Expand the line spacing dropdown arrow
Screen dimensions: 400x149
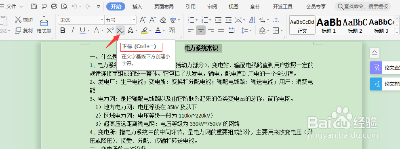251,31
